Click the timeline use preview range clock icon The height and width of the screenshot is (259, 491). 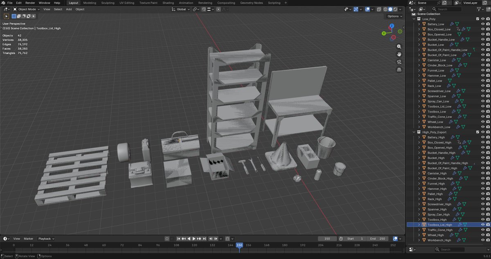click(x=341, y=239)
